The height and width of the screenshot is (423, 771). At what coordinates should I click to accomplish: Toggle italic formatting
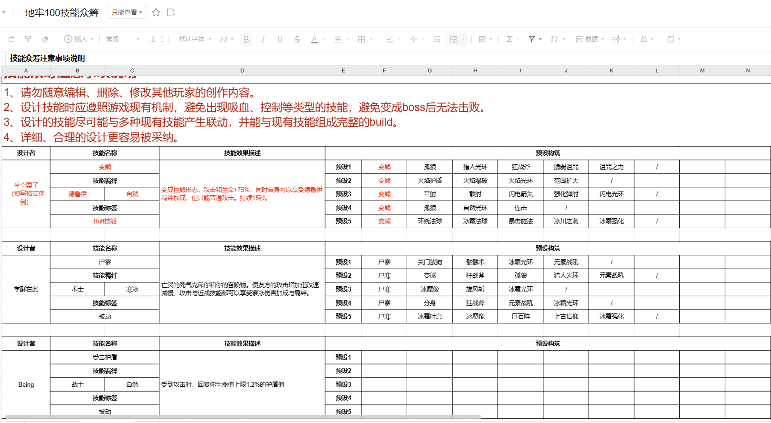[x=263, y=39]
